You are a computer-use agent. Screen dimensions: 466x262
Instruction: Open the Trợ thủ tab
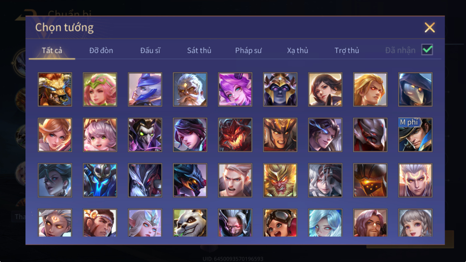(x=347, y=51)
